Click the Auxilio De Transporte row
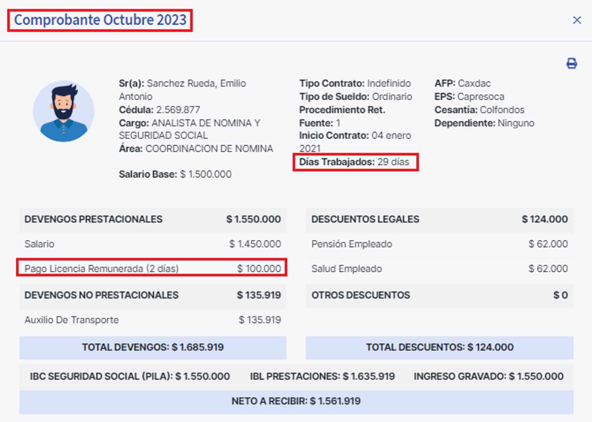 [x=152, y=320]
